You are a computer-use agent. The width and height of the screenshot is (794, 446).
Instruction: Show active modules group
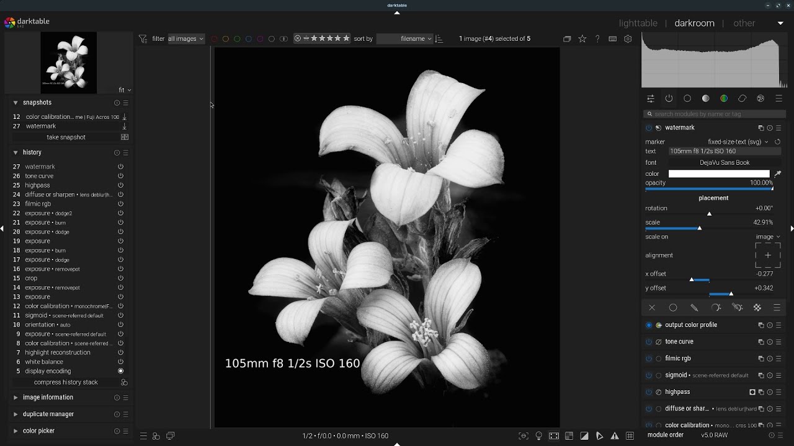coord(669,98)
